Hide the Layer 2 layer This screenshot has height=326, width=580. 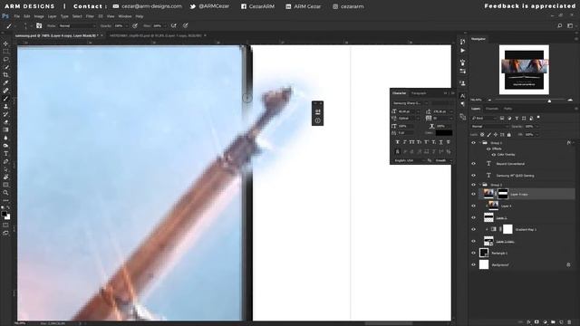click(473, 217)
